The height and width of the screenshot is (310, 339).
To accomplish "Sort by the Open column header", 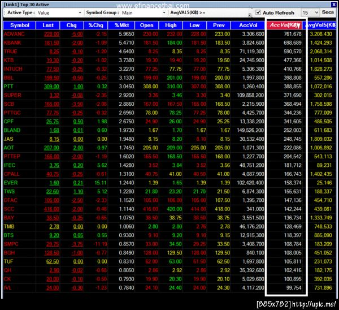I will [146, 25].
